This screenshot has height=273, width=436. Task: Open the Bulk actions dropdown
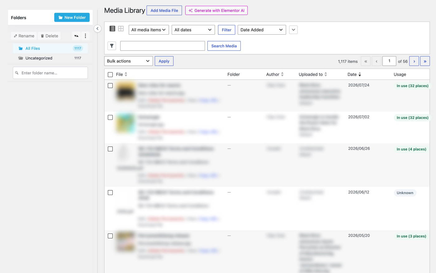(129, 61)
